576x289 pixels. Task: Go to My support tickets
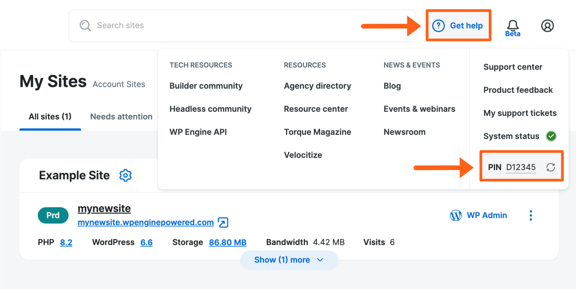(520, 113)
